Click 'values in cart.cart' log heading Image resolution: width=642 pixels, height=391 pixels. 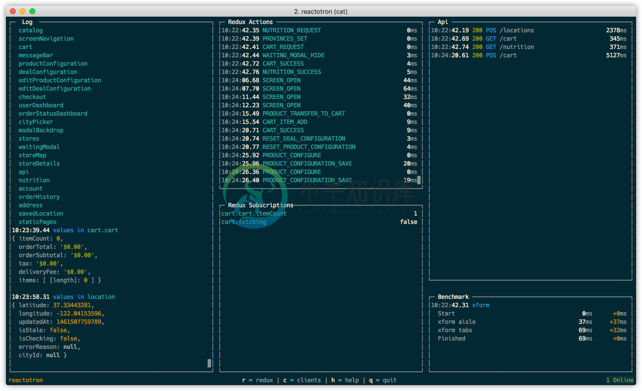(x=85, y=230)
